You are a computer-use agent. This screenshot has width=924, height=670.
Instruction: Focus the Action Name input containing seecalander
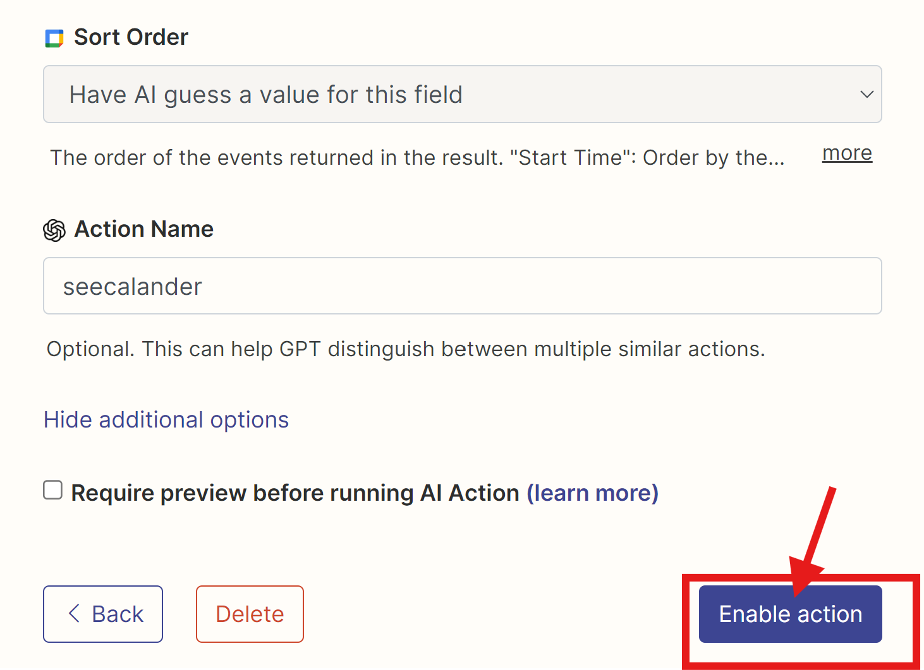(x=463, y=286)
